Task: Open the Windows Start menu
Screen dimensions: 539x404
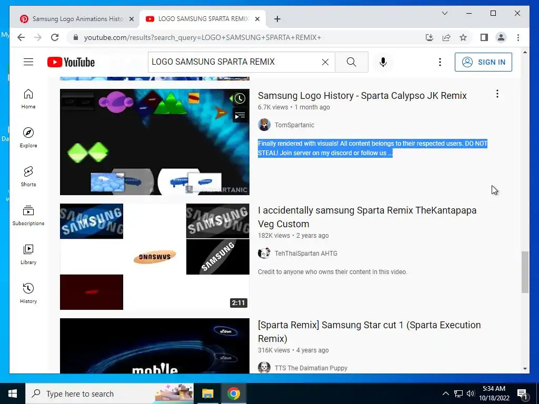Action: click(13, 393)
